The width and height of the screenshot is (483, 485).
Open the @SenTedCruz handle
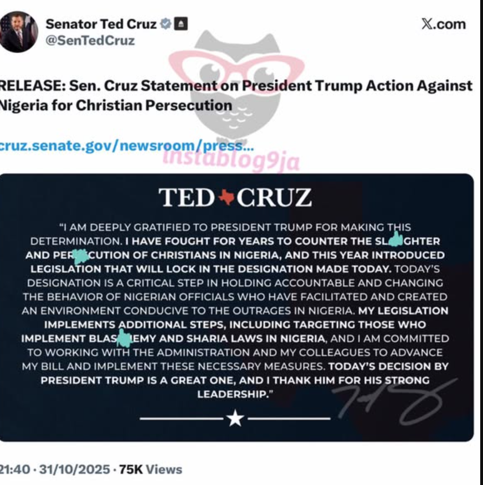click(90, 41)
